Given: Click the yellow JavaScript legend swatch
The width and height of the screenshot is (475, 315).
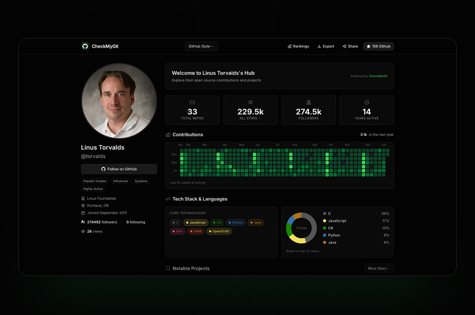Looking at the screenshot, I should point(325,221).
